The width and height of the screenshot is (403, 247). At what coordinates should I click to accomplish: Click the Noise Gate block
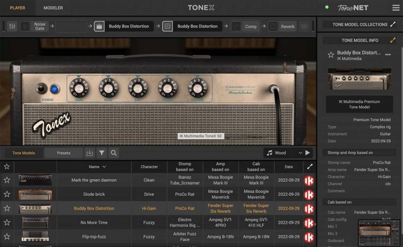pyautogui.click(x=40, y=26)
